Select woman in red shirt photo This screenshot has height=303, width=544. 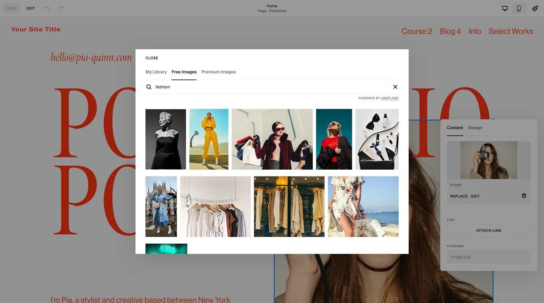pos(334,139)
